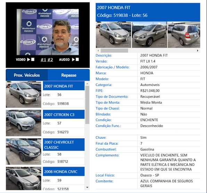Click the lot code 516273
This screenshot has width=207, height=193.
click(x=63, y=132)
